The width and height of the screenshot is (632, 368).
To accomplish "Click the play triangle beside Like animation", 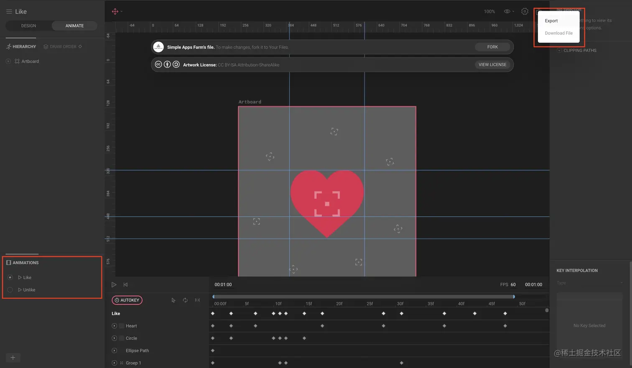I will pos(20,277).
